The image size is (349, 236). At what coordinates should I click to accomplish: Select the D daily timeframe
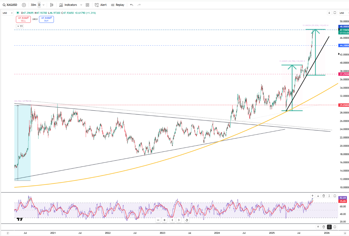(x=39, y=5)
